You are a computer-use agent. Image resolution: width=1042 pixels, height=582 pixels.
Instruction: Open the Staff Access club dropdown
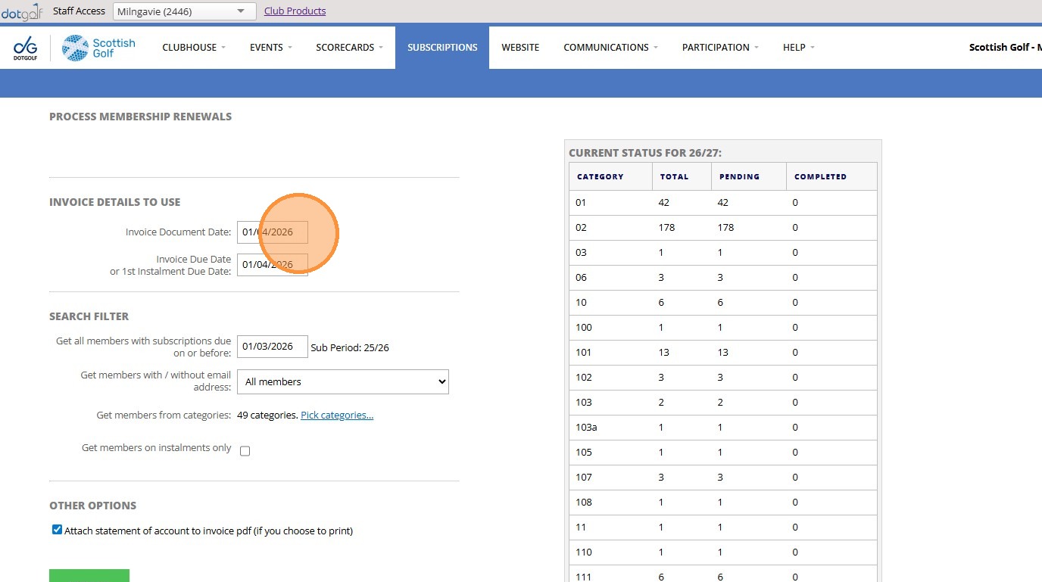185,11
